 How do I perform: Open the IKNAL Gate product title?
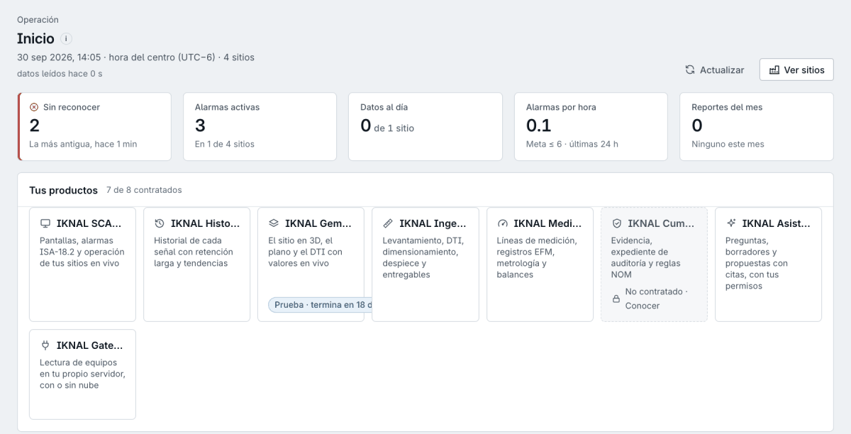pos(89,345)
